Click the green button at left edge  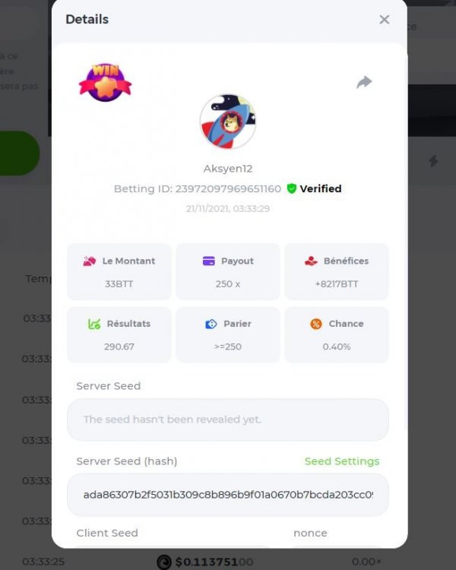tap(19, 153)
